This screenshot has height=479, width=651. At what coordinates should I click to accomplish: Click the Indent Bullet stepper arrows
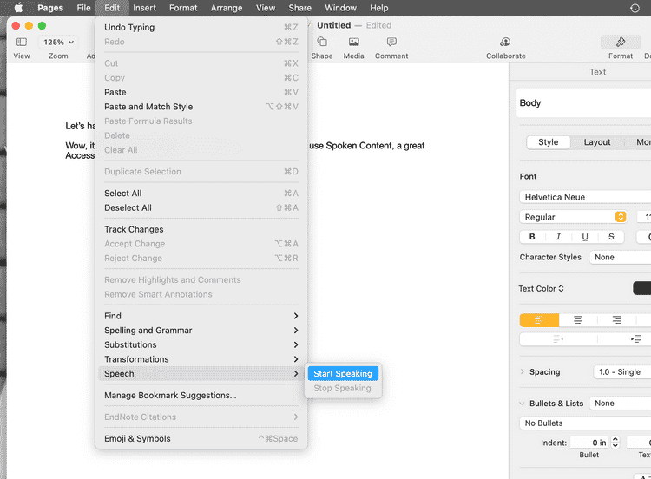tap(615, 443)
